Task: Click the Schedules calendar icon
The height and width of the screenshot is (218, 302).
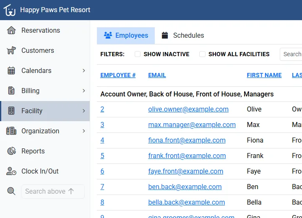Action: (x=165, y=35)
